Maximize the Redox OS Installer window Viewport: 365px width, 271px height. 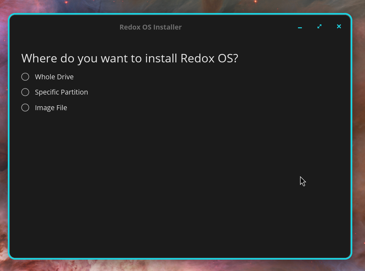pos(319,27)
